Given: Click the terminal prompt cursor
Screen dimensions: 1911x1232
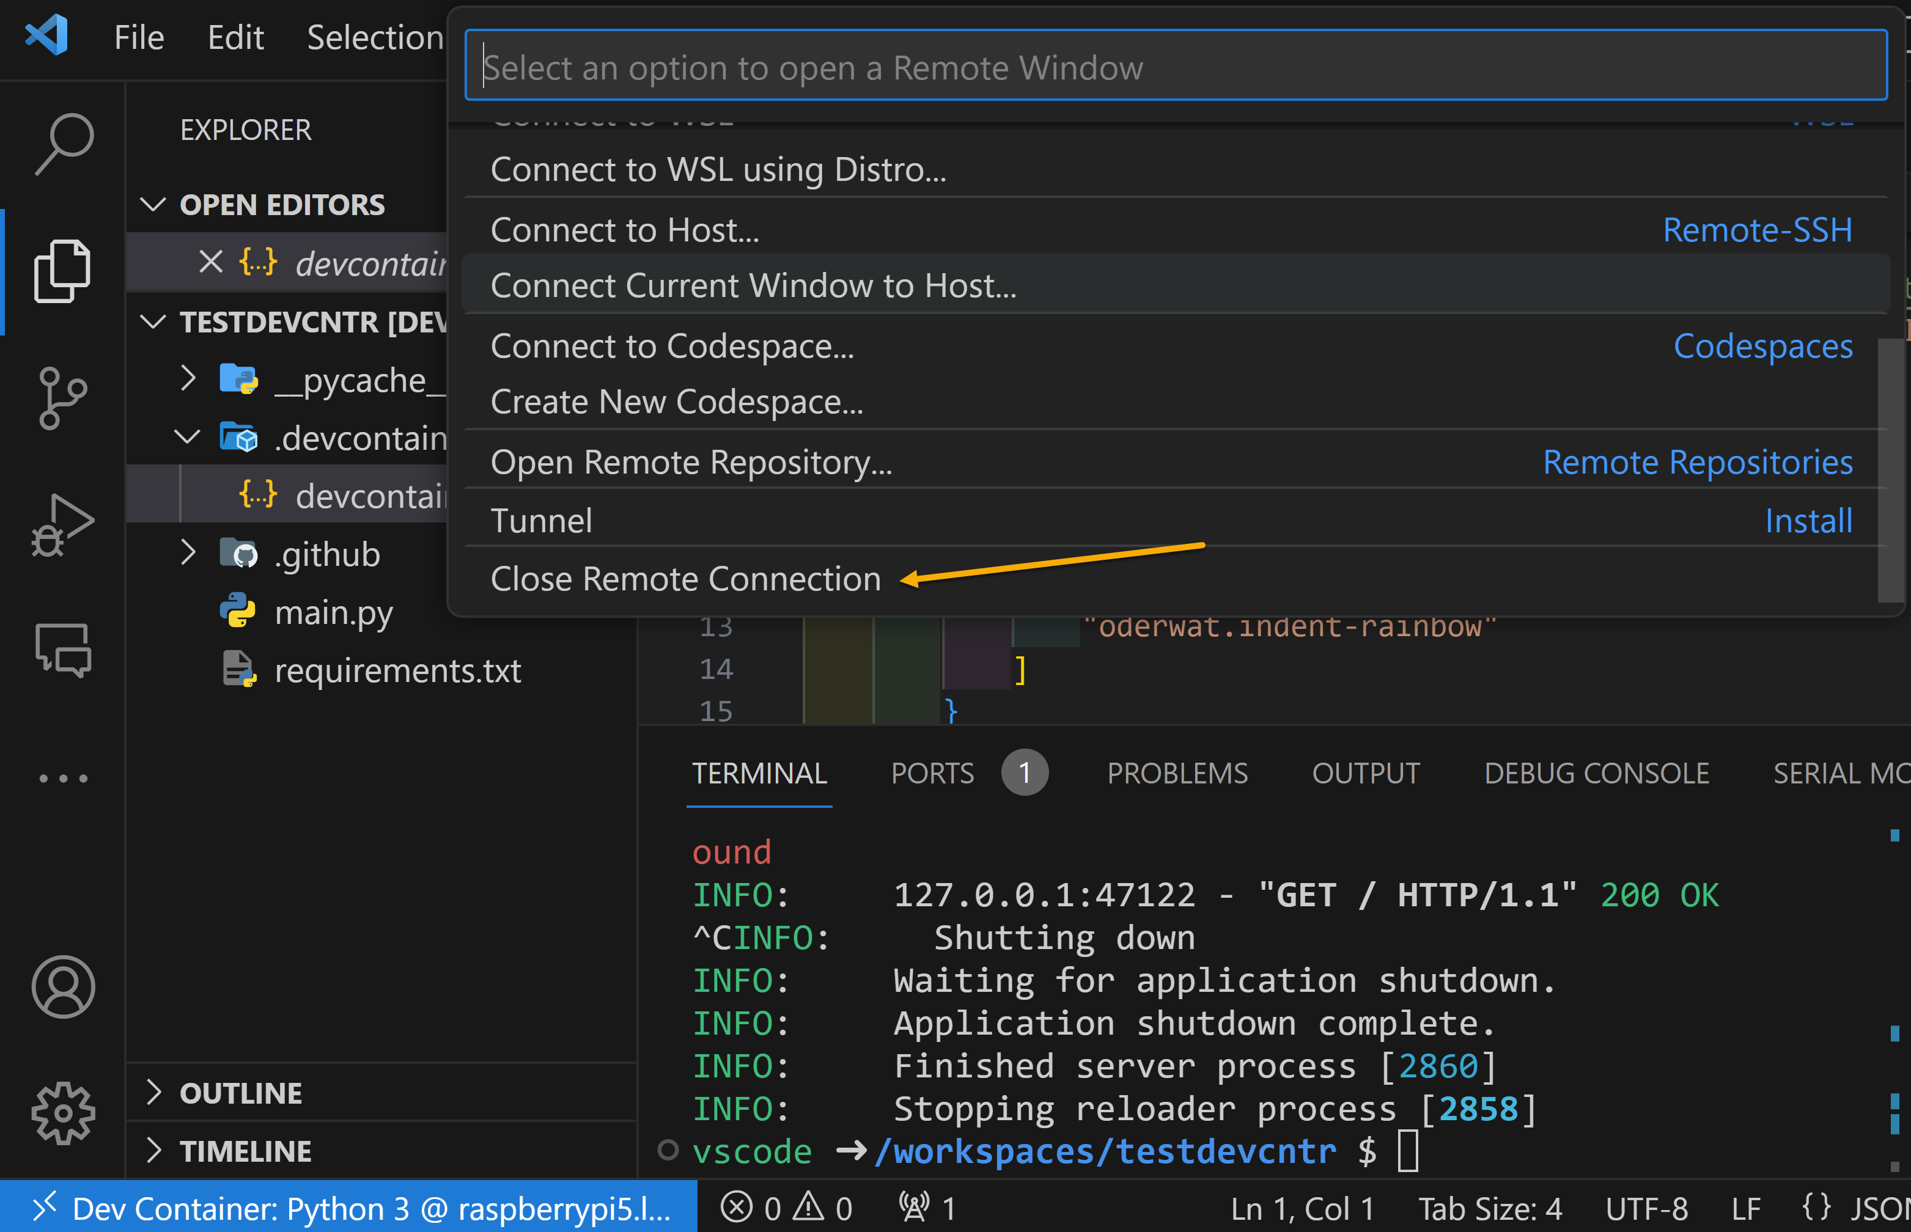Looking at the screenshot, I should (1407, 1150).
